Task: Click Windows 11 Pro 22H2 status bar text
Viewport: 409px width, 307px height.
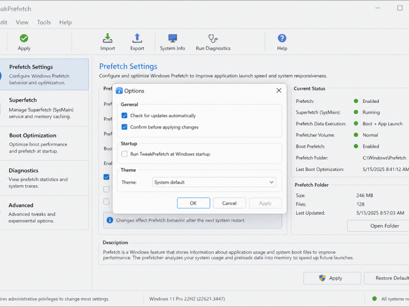Action: (187, 299)
